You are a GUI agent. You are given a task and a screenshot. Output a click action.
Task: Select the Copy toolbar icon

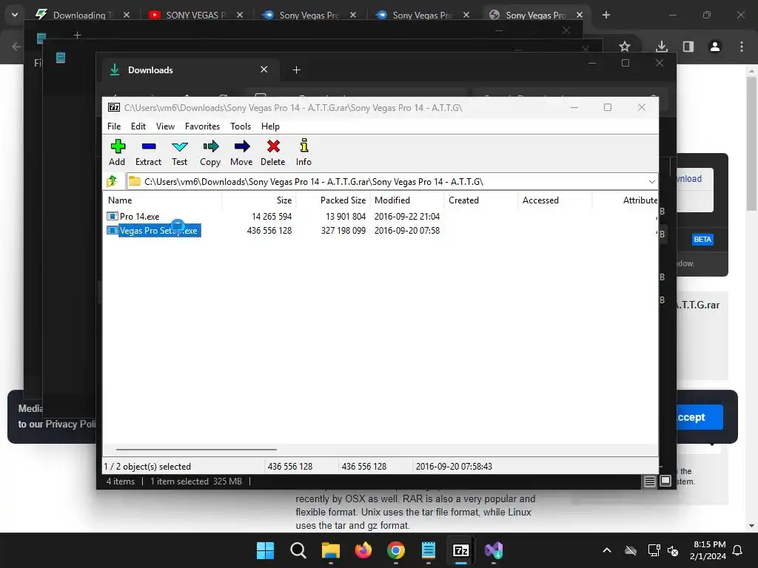(210, 152)
